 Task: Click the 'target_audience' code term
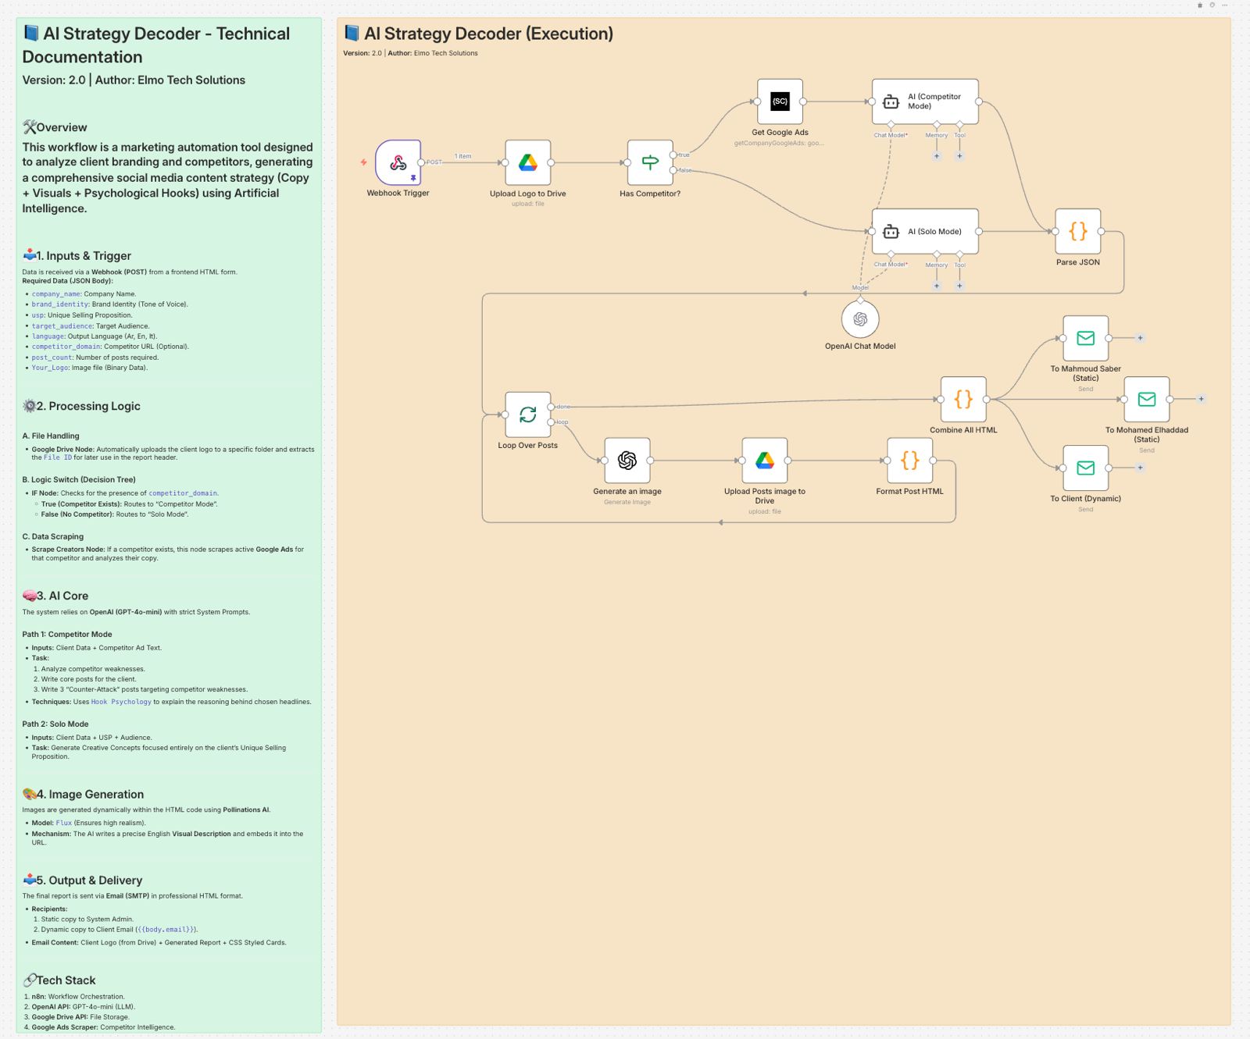click(x=62, y=326)
